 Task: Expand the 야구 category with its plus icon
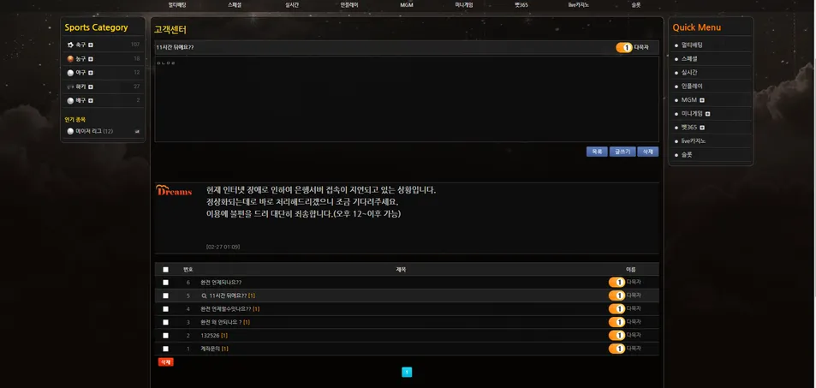tap(91, 73)
